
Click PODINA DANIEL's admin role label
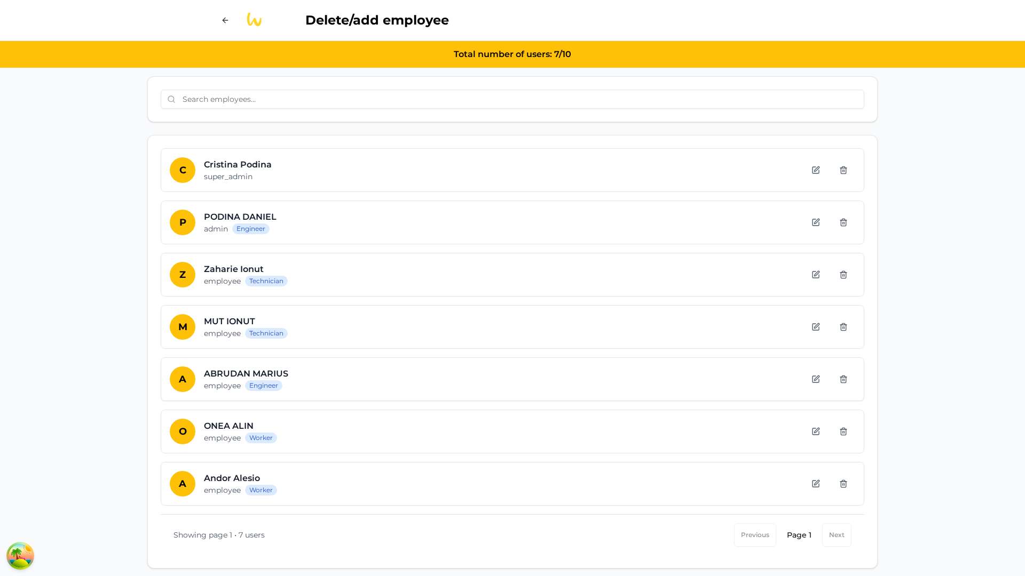(216, 229)
